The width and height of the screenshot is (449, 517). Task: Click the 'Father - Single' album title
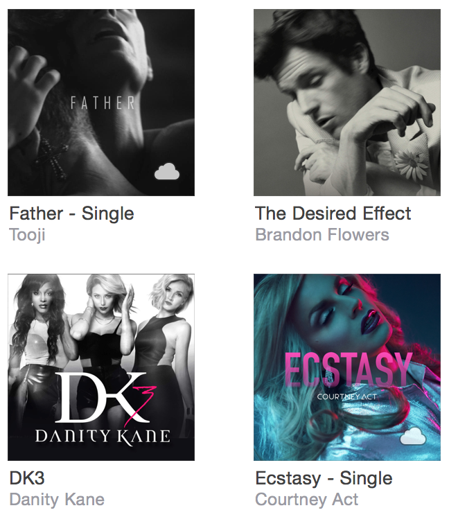pyautogui.click(x=71, y=213)
